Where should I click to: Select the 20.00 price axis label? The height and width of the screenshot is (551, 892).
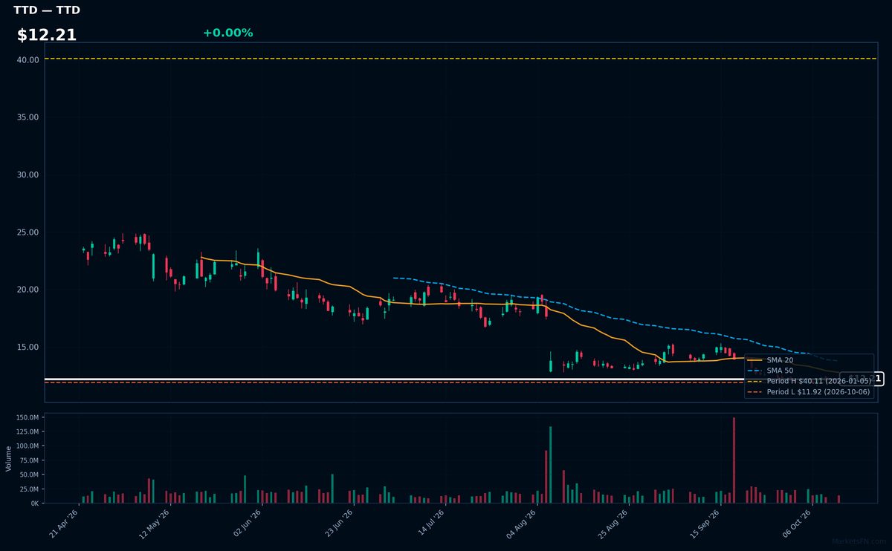coord(28,290)
